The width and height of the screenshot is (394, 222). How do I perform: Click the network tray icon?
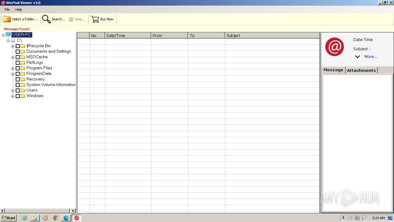point(357,218)
